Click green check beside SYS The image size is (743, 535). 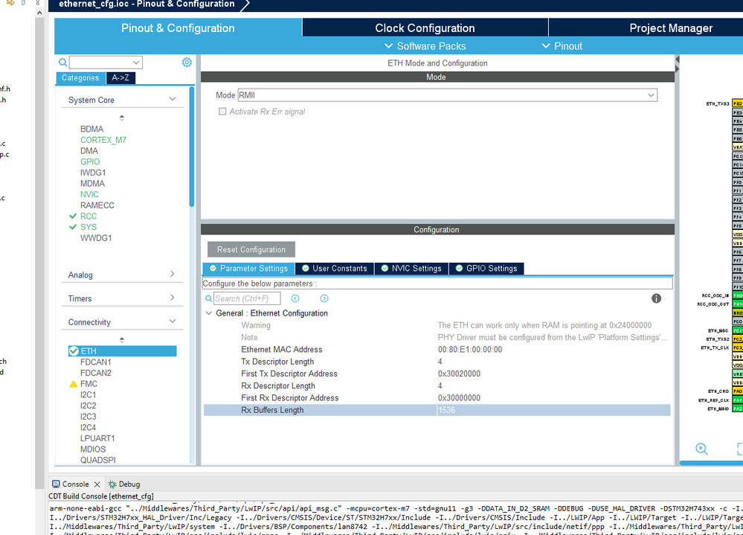coord(73,227)
